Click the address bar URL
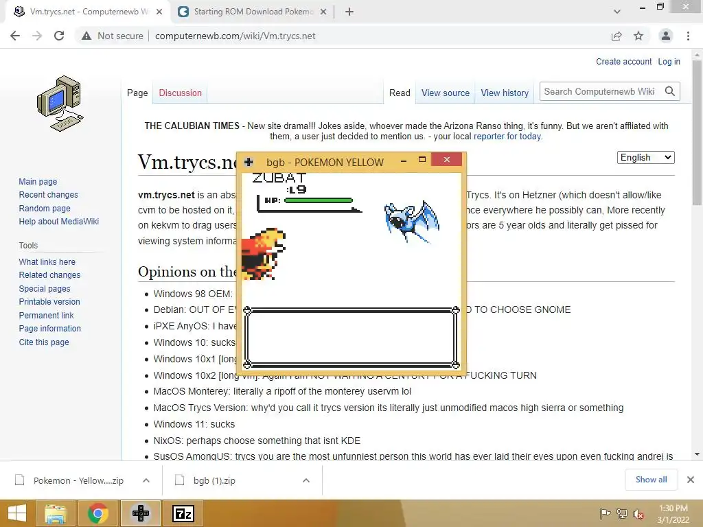Image resolution: width=703 pixels, height=527 pixels. [x=235, y=36]
